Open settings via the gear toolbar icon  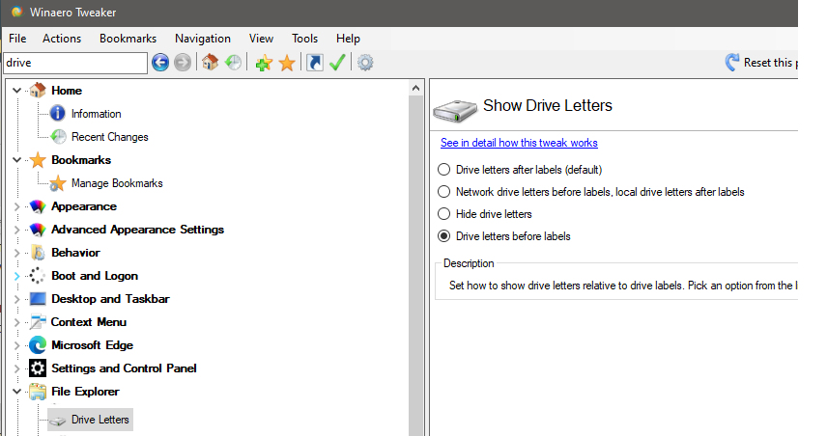tap(365, 63)
